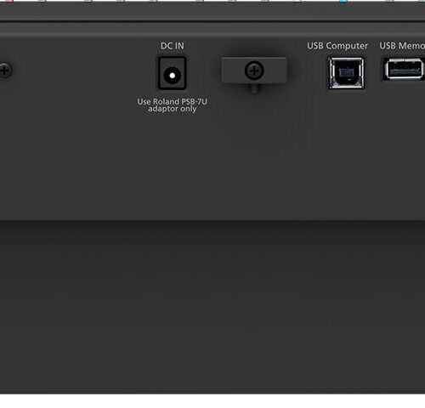This screenshot has height=408, width=425.
Task: Click the blank panel area below the USB Computer port
Action: 346,153
